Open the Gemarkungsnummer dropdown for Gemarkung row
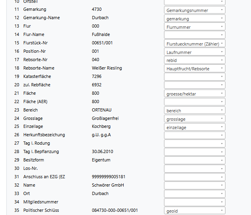The width and height of the screenshot is (251, 215). point(194,10)
